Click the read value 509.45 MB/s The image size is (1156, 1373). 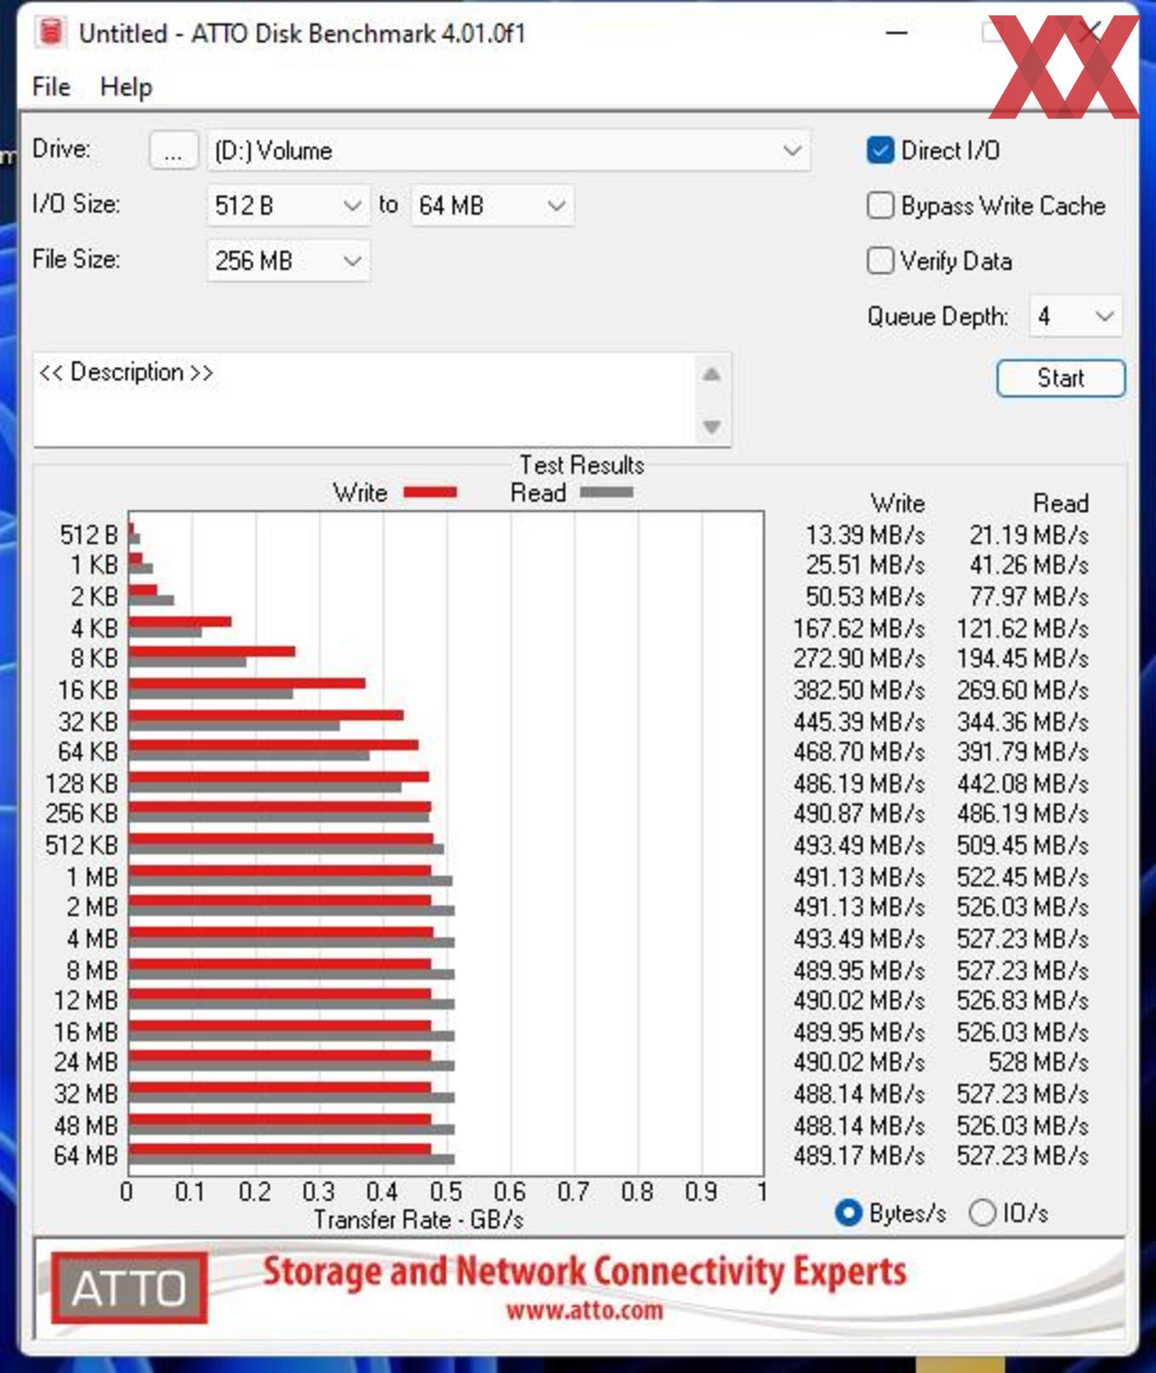pyautogui.click(x=1023, y=846)
